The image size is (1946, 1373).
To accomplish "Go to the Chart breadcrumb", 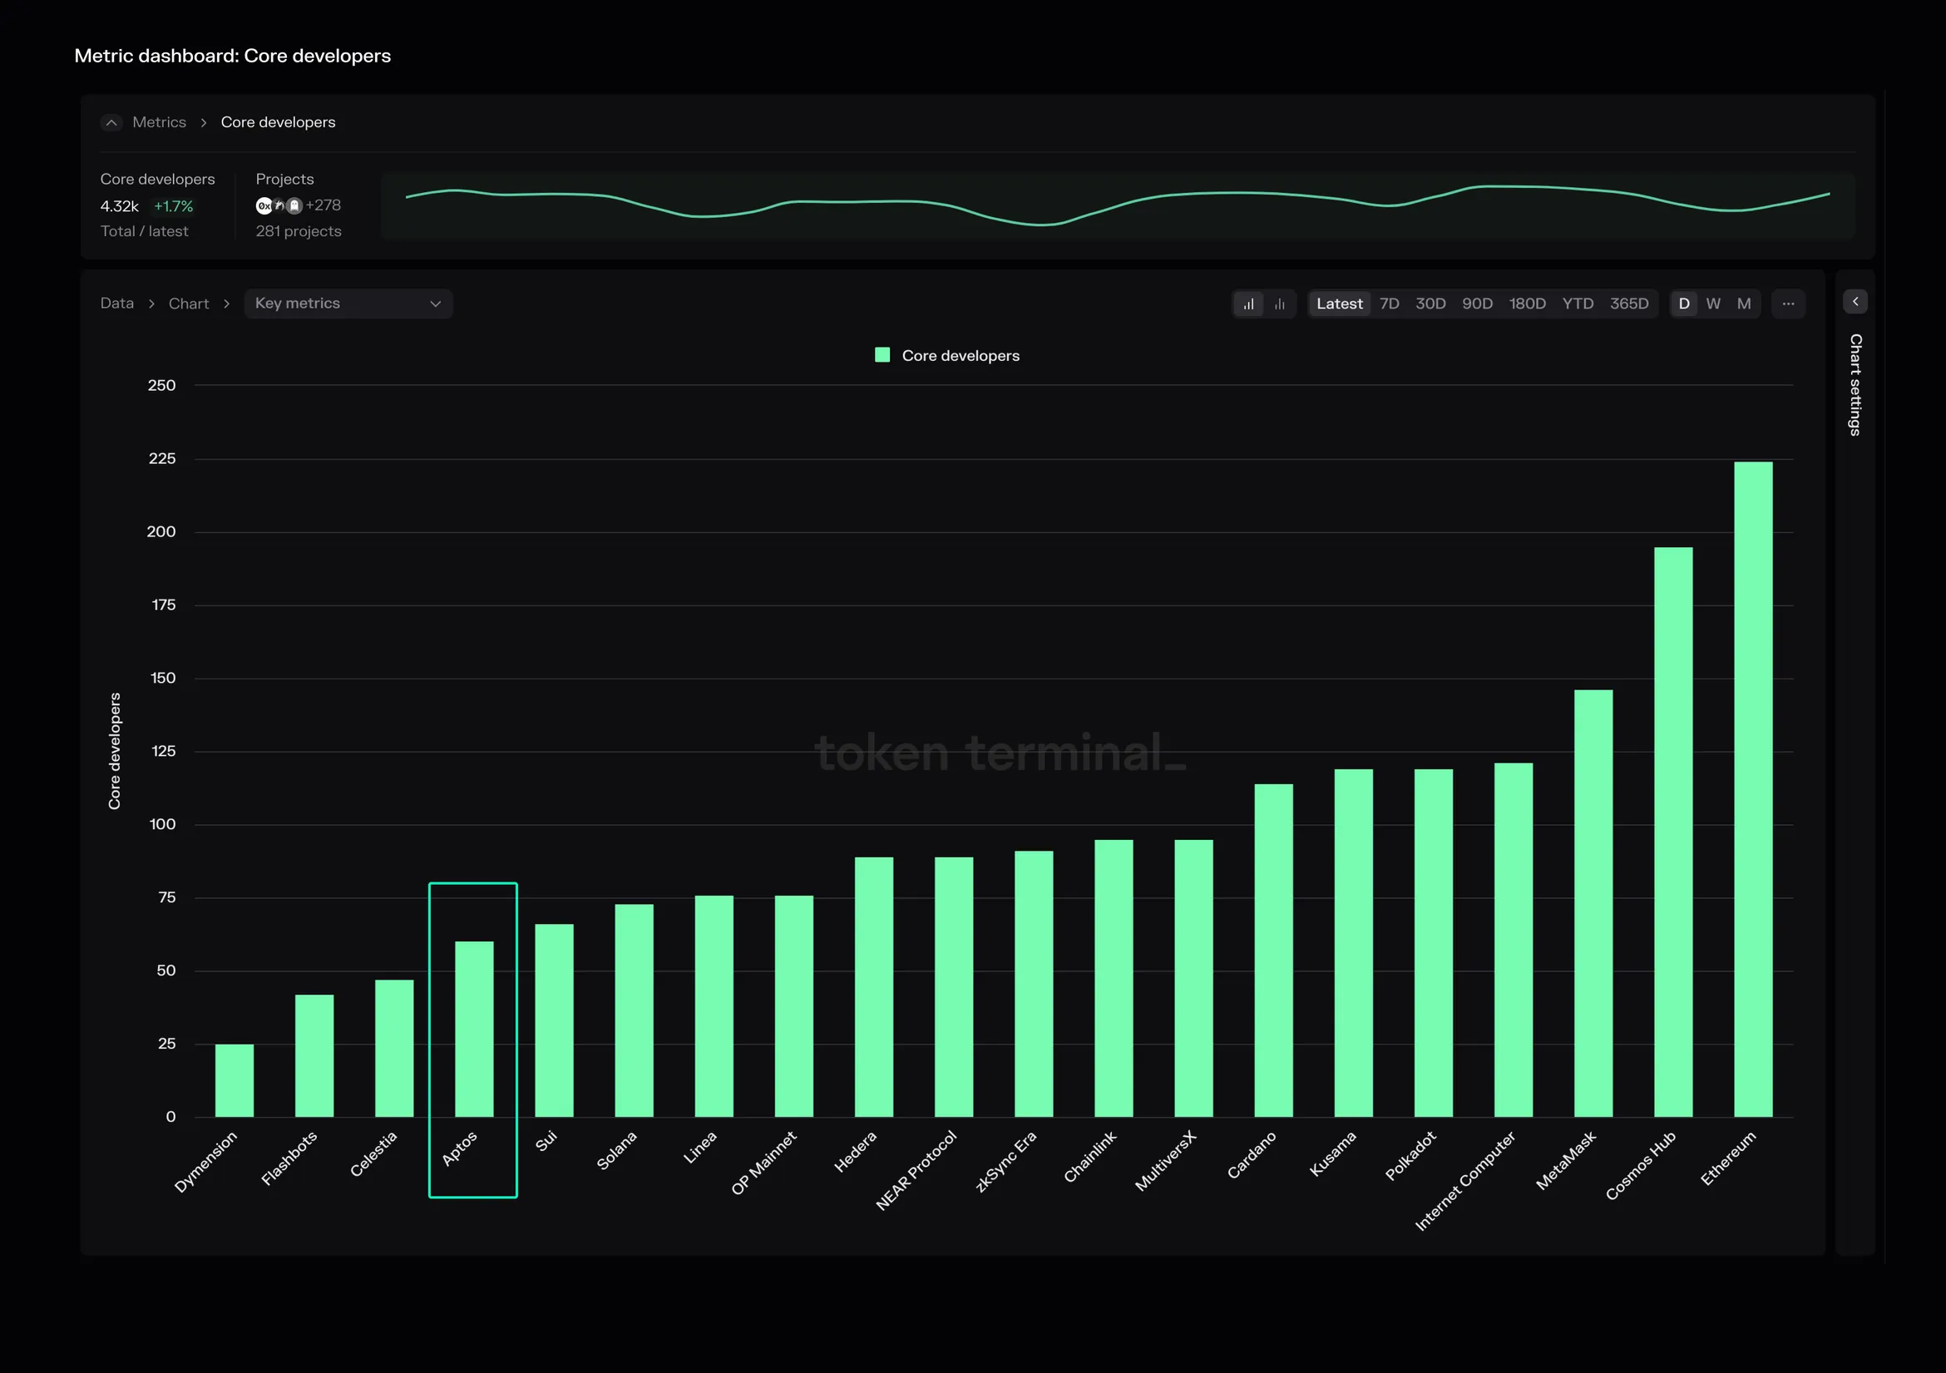I will (x=188, y=304).
